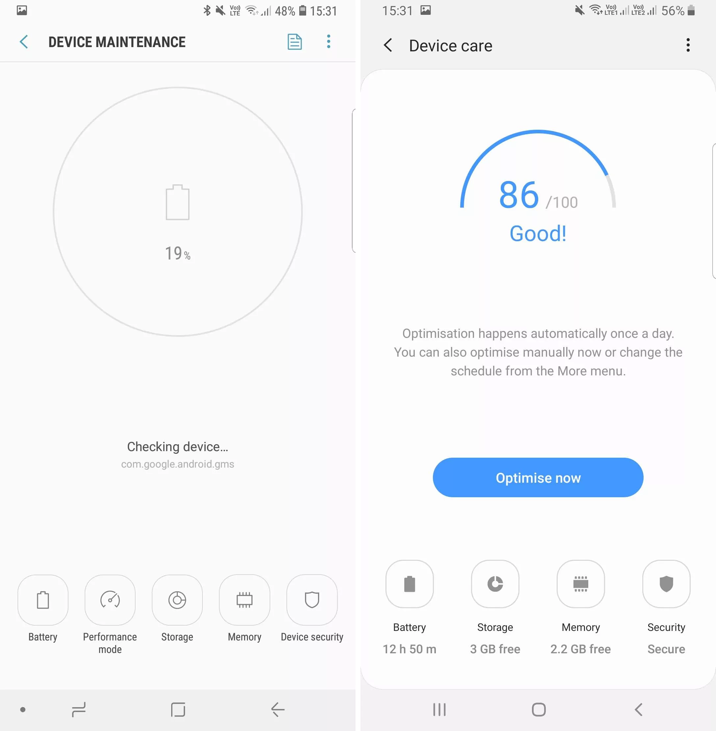This screenshot has width=716, height=731.
Task: Open Device care three-dot menu
Action: pyautogui.click(x=688, y=45)
